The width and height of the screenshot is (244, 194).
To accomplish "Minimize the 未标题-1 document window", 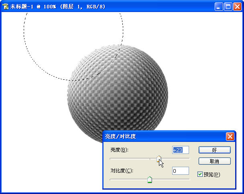I will 219,7.
